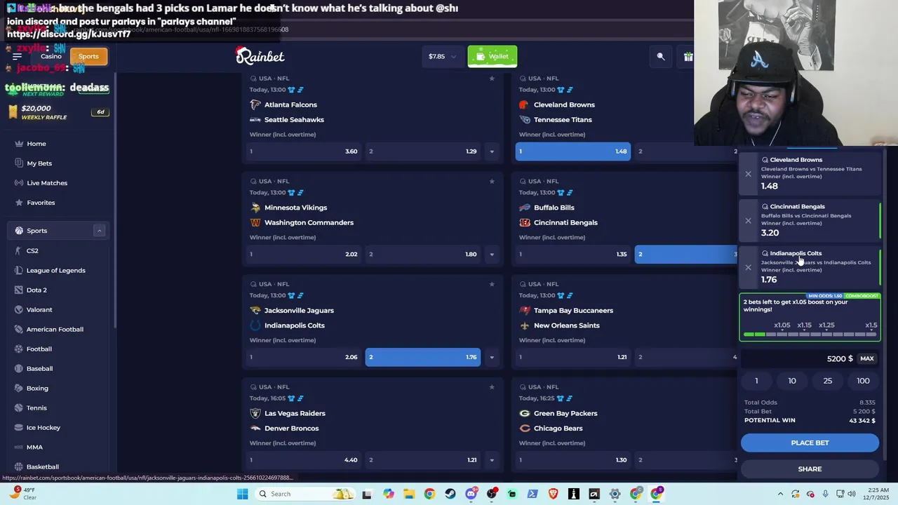Deselect Indianapolis Colts 1.76 odds

click(x=422, y=357)
